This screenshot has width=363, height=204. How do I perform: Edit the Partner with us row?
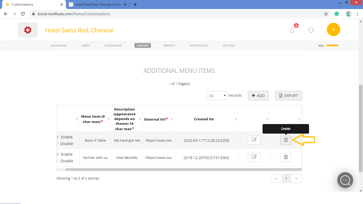[254, 157]
